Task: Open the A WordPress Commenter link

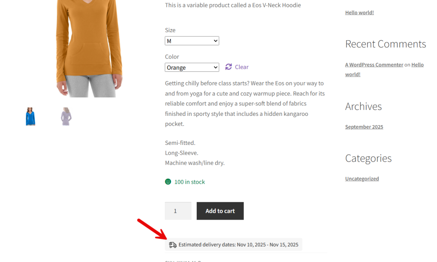Action: [x=374, y=65]
